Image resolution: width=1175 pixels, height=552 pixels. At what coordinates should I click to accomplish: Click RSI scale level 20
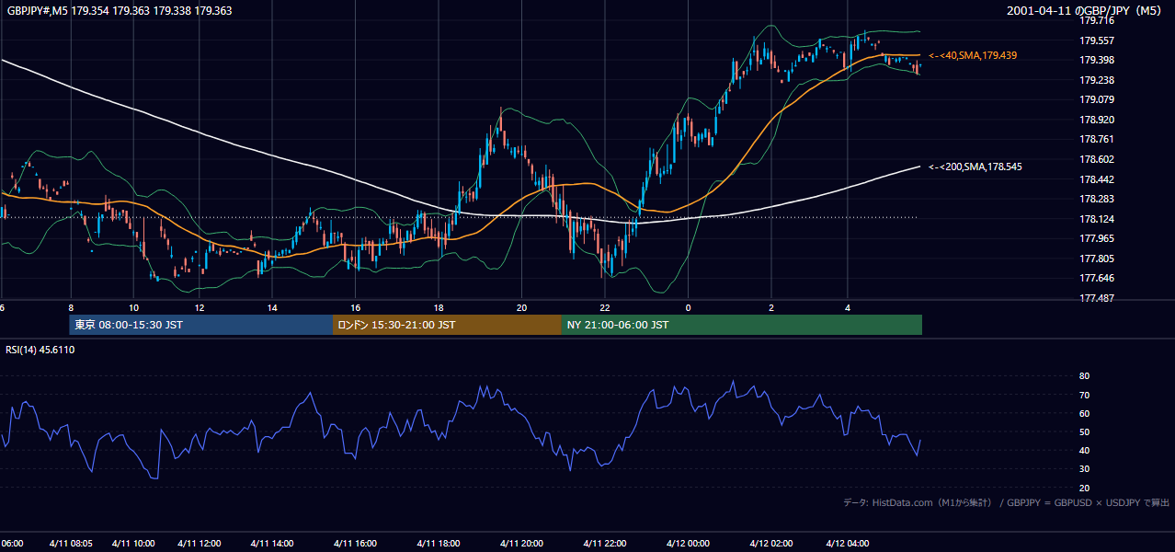1084,488
